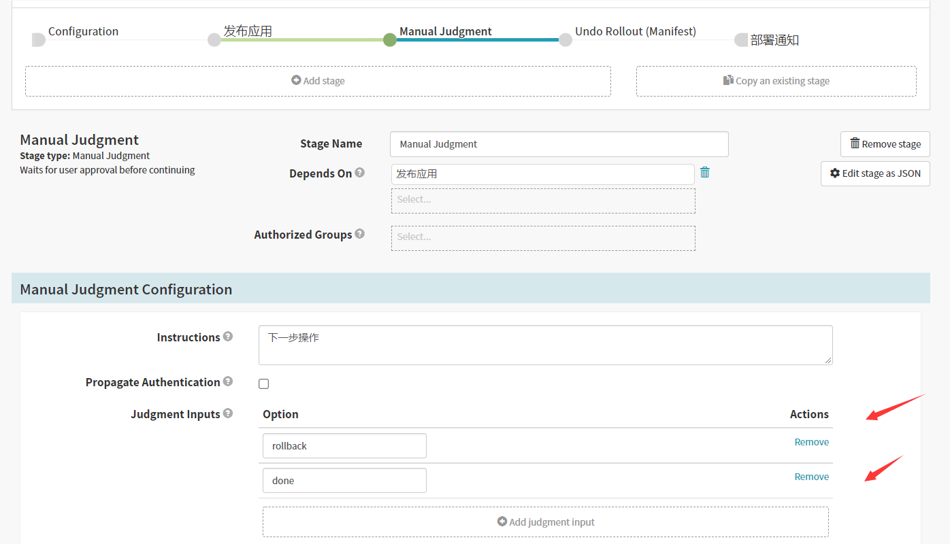Click the 发布应用 dependency tag
950x544 pixels.
(x=543, y=174)
